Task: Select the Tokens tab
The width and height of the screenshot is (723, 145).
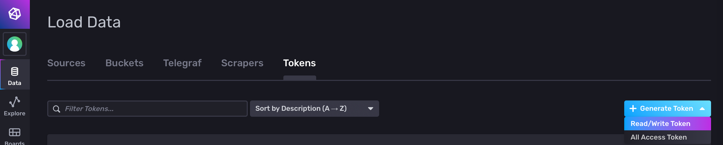Action: (300, 63)
